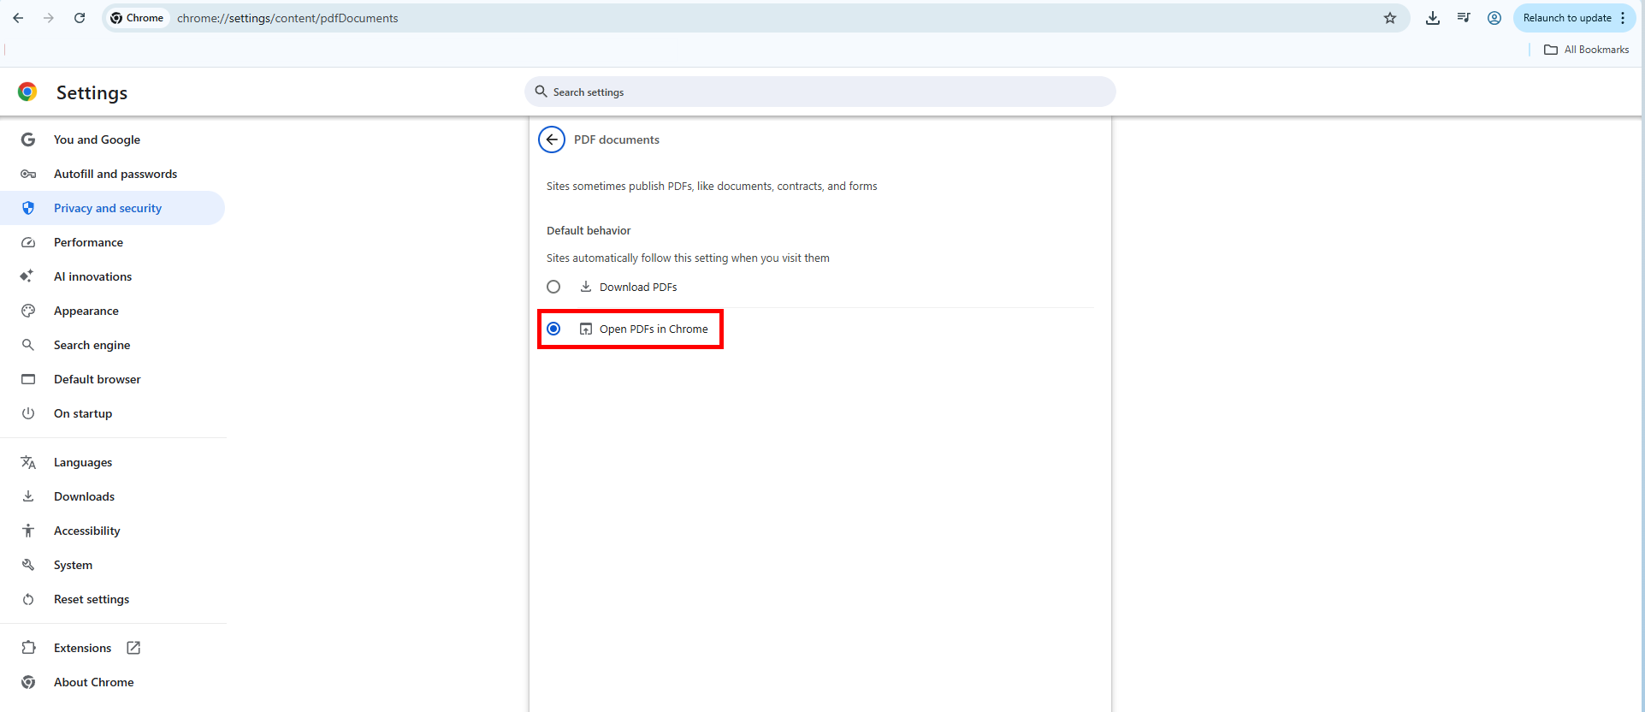The width and height of the screenshot is (1645, 712).
Task: Click the palette icon for Appearance
Action: tap(28, 311)
